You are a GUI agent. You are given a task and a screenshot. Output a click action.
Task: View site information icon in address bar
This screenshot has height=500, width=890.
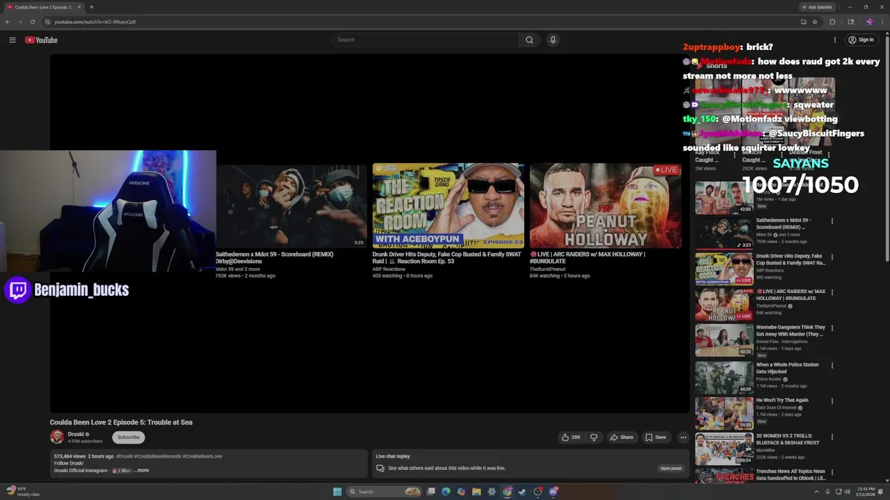(x=47, y=22)
